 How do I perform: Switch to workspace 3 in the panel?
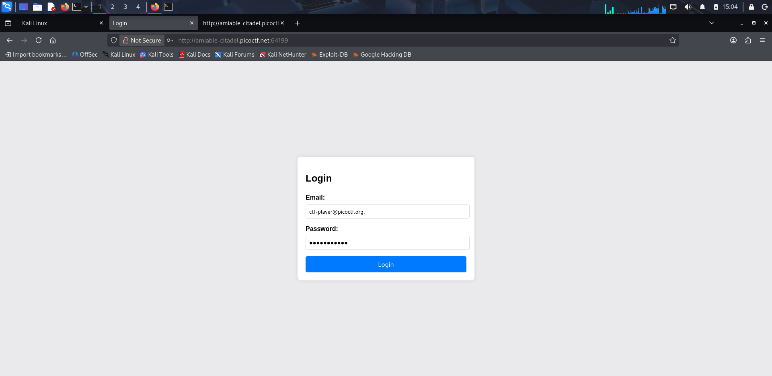[125, 7]
